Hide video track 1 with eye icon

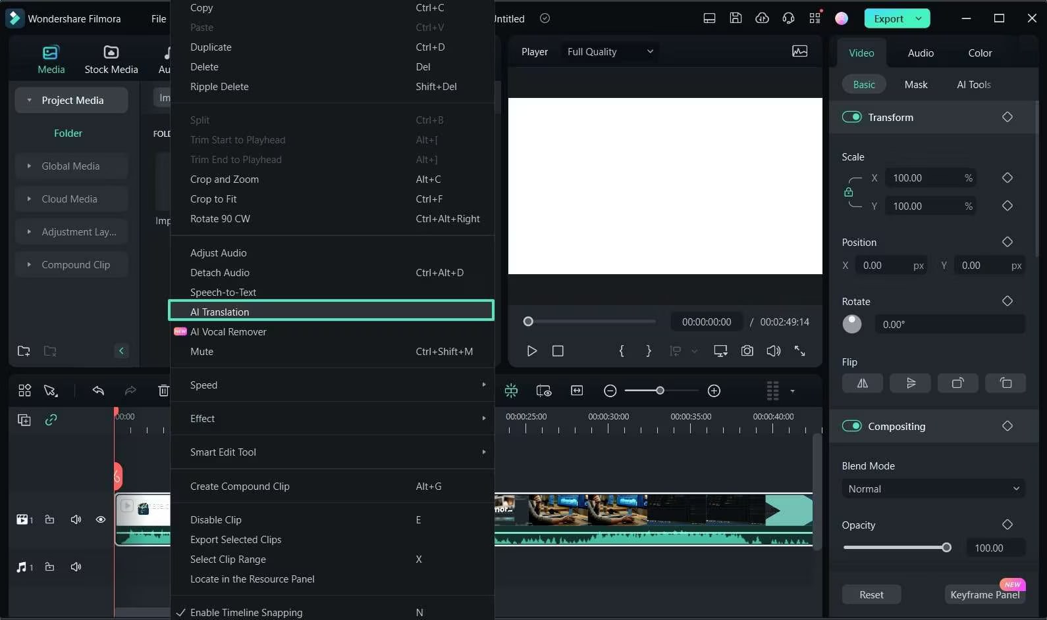point(101,519)
